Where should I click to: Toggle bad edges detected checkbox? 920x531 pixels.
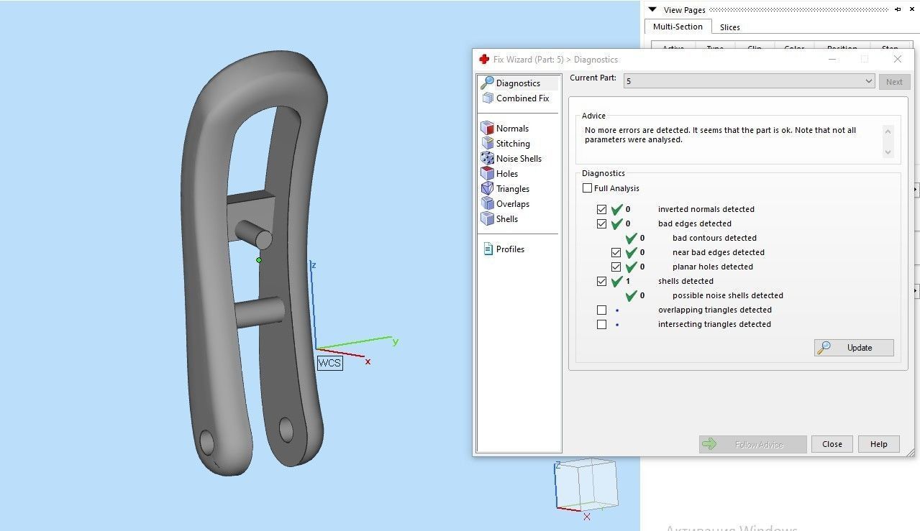(602, 224)
